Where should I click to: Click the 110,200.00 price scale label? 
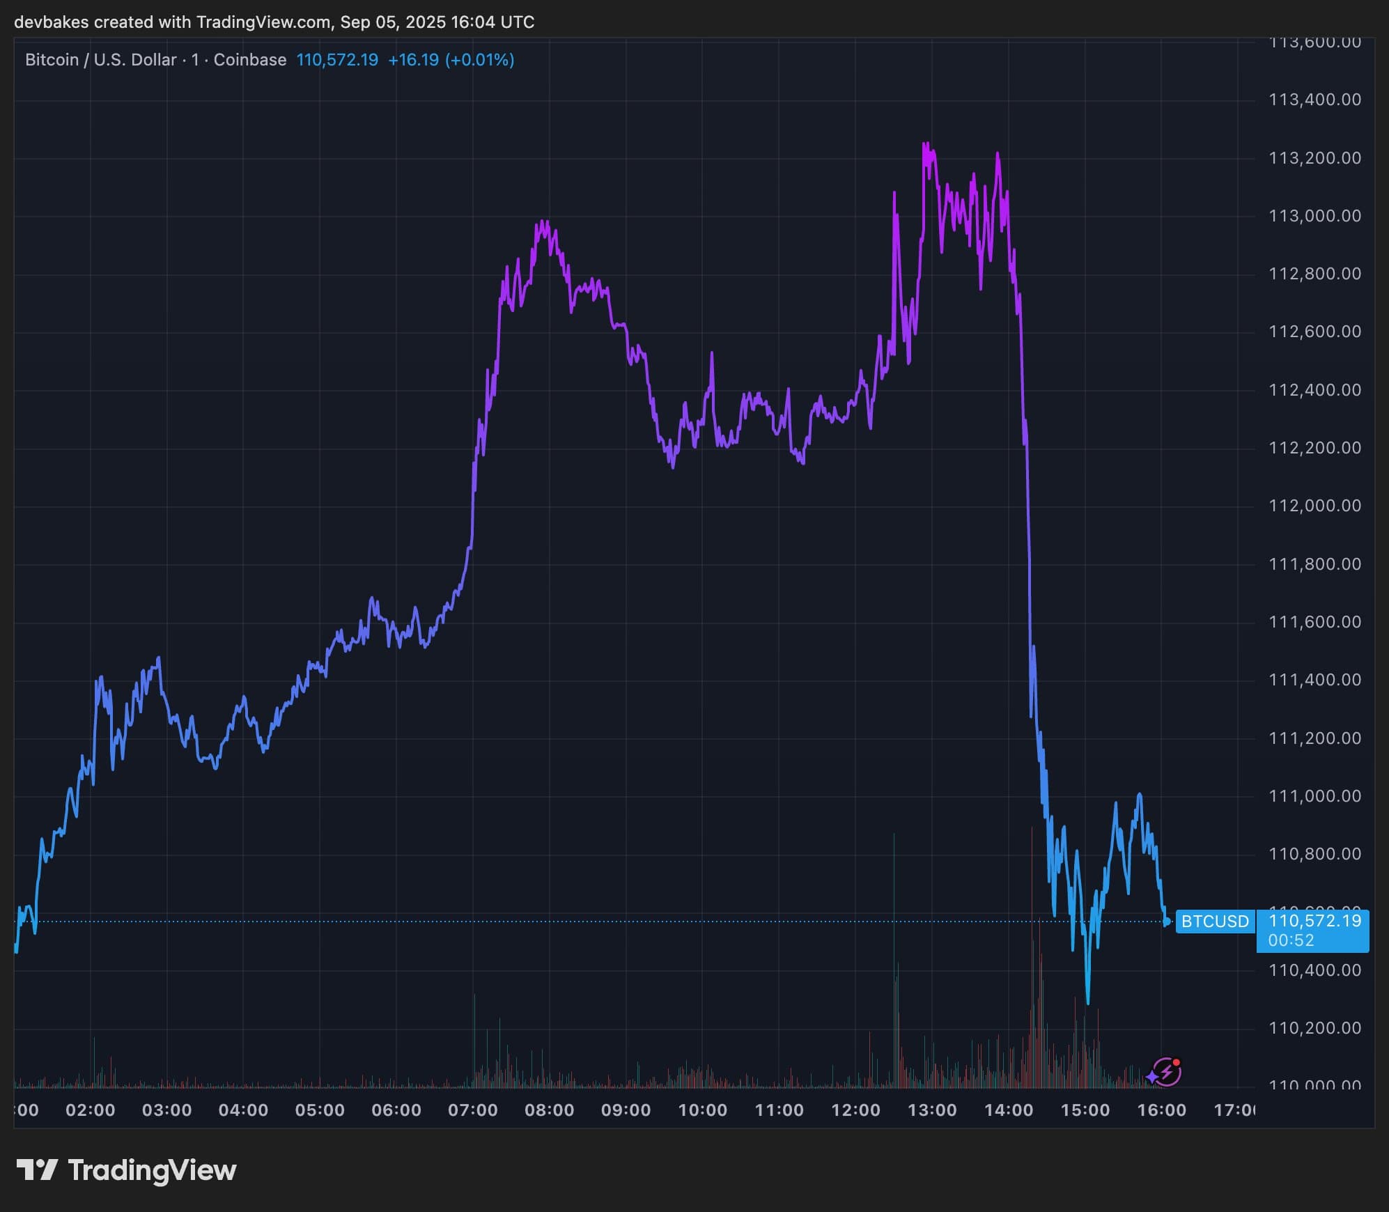pos(1314,1028)
